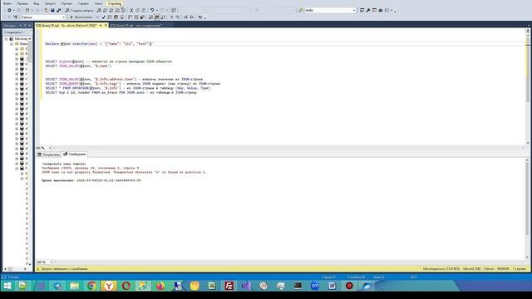Open Visual Studio from taskbar

click(x=246, y=286)
